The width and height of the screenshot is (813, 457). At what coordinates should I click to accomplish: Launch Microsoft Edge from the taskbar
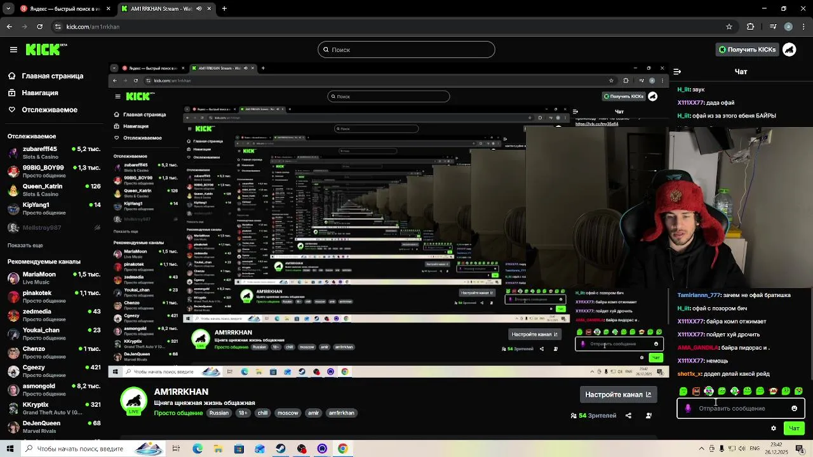coord(198,449)
